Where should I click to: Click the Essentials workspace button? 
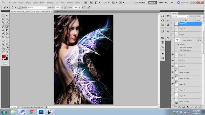pos(140,3)
